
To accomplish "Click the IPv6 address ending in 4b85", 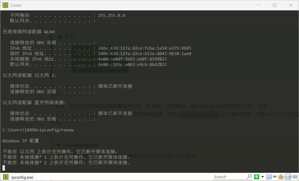I will [145, 48].
